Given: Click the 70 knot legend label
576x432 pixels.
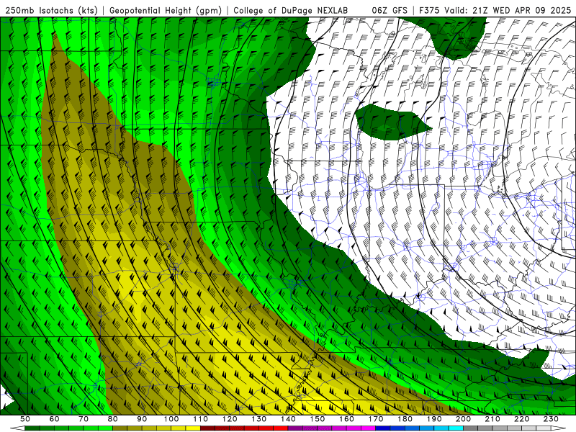Looking at the screenshot, I should click(x=84, y=419).
